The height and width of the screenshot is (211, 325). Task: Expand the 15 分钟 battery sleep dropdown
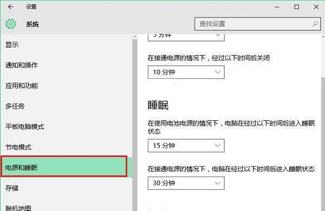(x=186, y=146)
